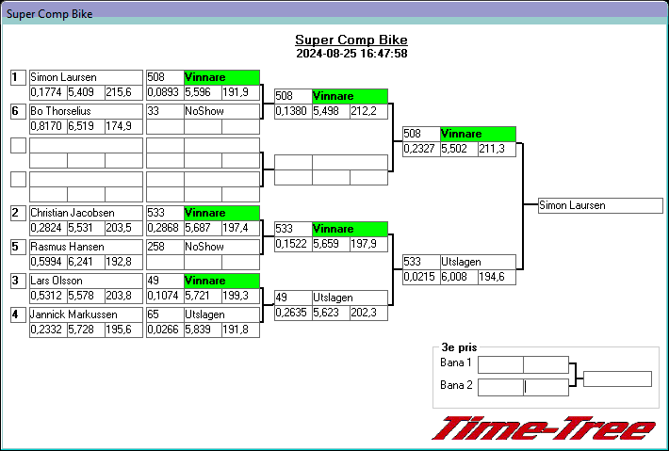Screen dimensions: 669x451
Task: Select speed 215,6 cell
Action: (123, 92)
